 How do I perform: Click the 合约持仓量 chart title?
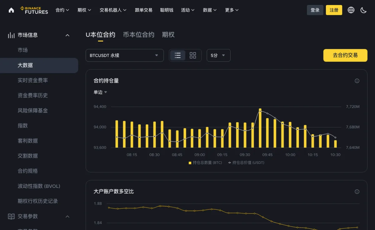click(x=106, y=81)
